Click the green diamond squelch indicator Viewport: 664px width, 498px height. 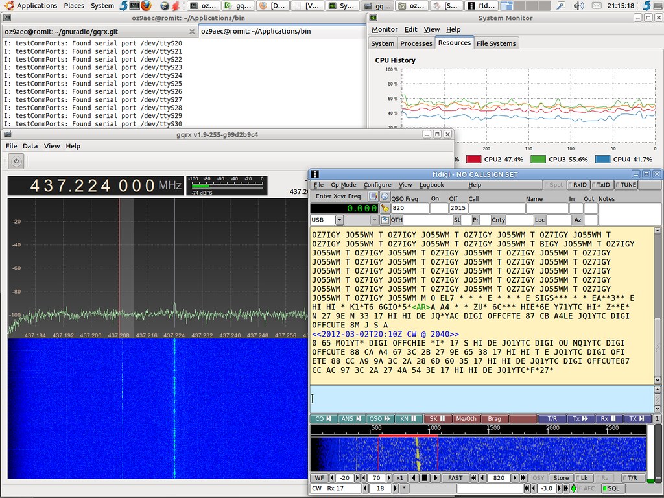point(573,488)
